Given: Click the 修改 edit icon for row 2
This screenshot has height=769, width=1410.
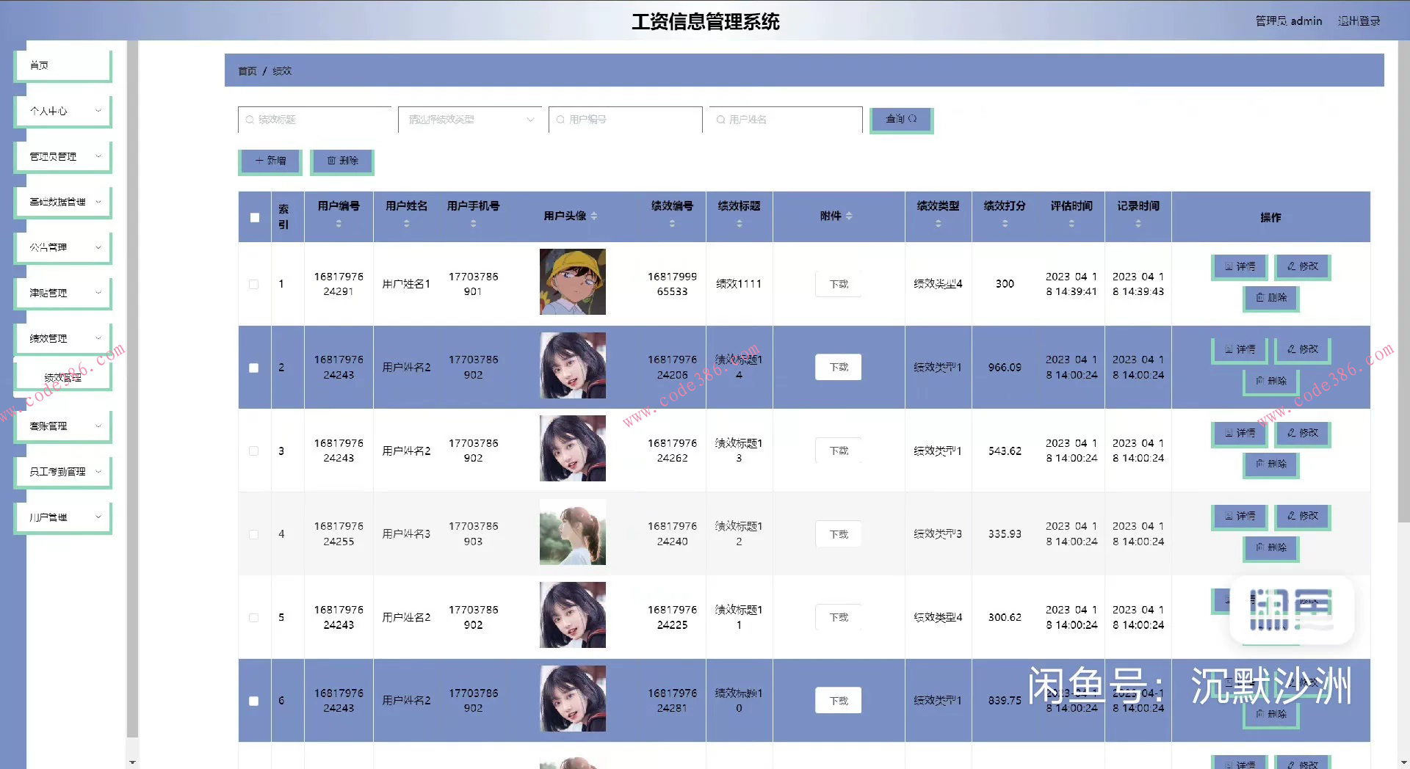Looking at the screenshot, I should 1302,350.
